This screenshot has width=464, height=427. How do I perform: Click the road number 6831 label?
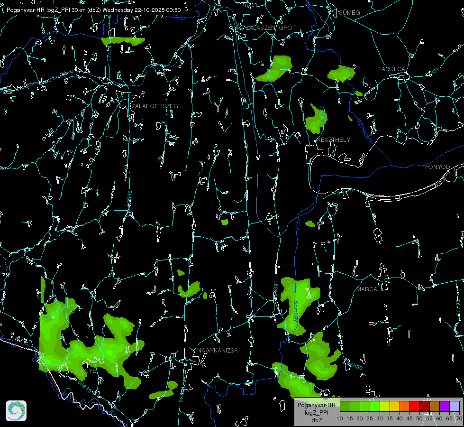(x=275, y=288)
